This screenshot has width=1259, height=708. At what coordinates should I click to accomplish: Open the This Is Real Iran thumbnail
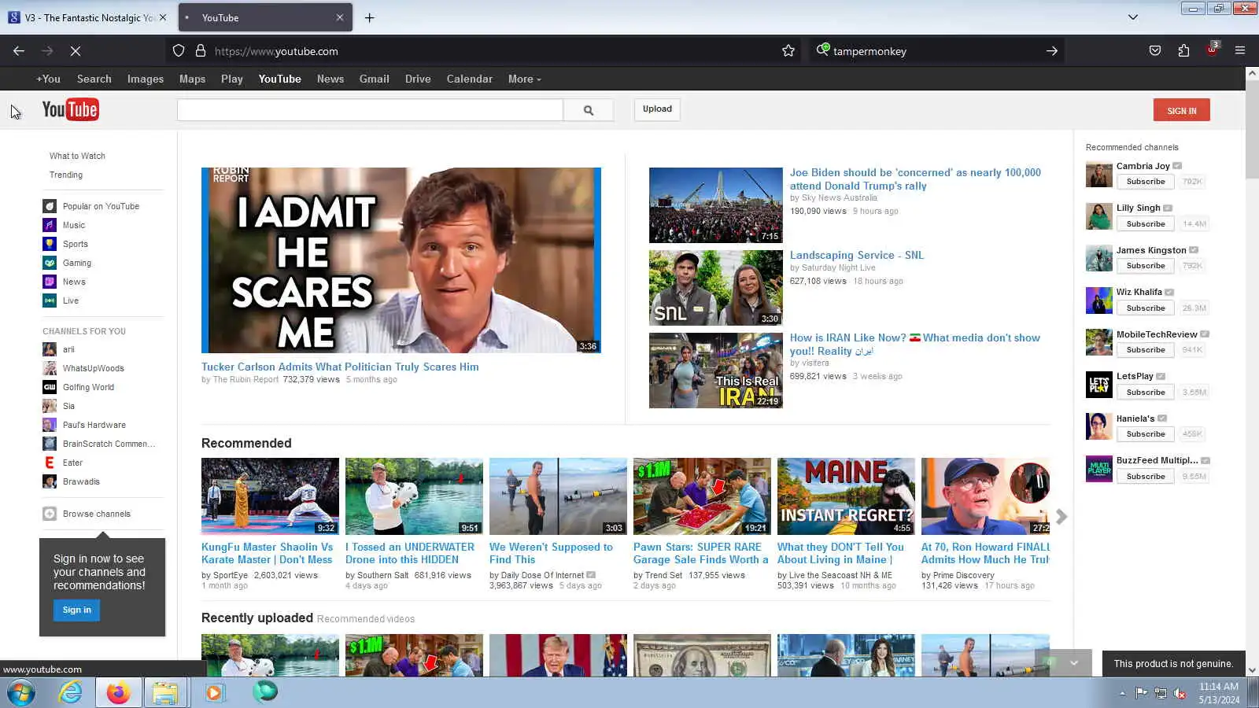tap(716, 371)
